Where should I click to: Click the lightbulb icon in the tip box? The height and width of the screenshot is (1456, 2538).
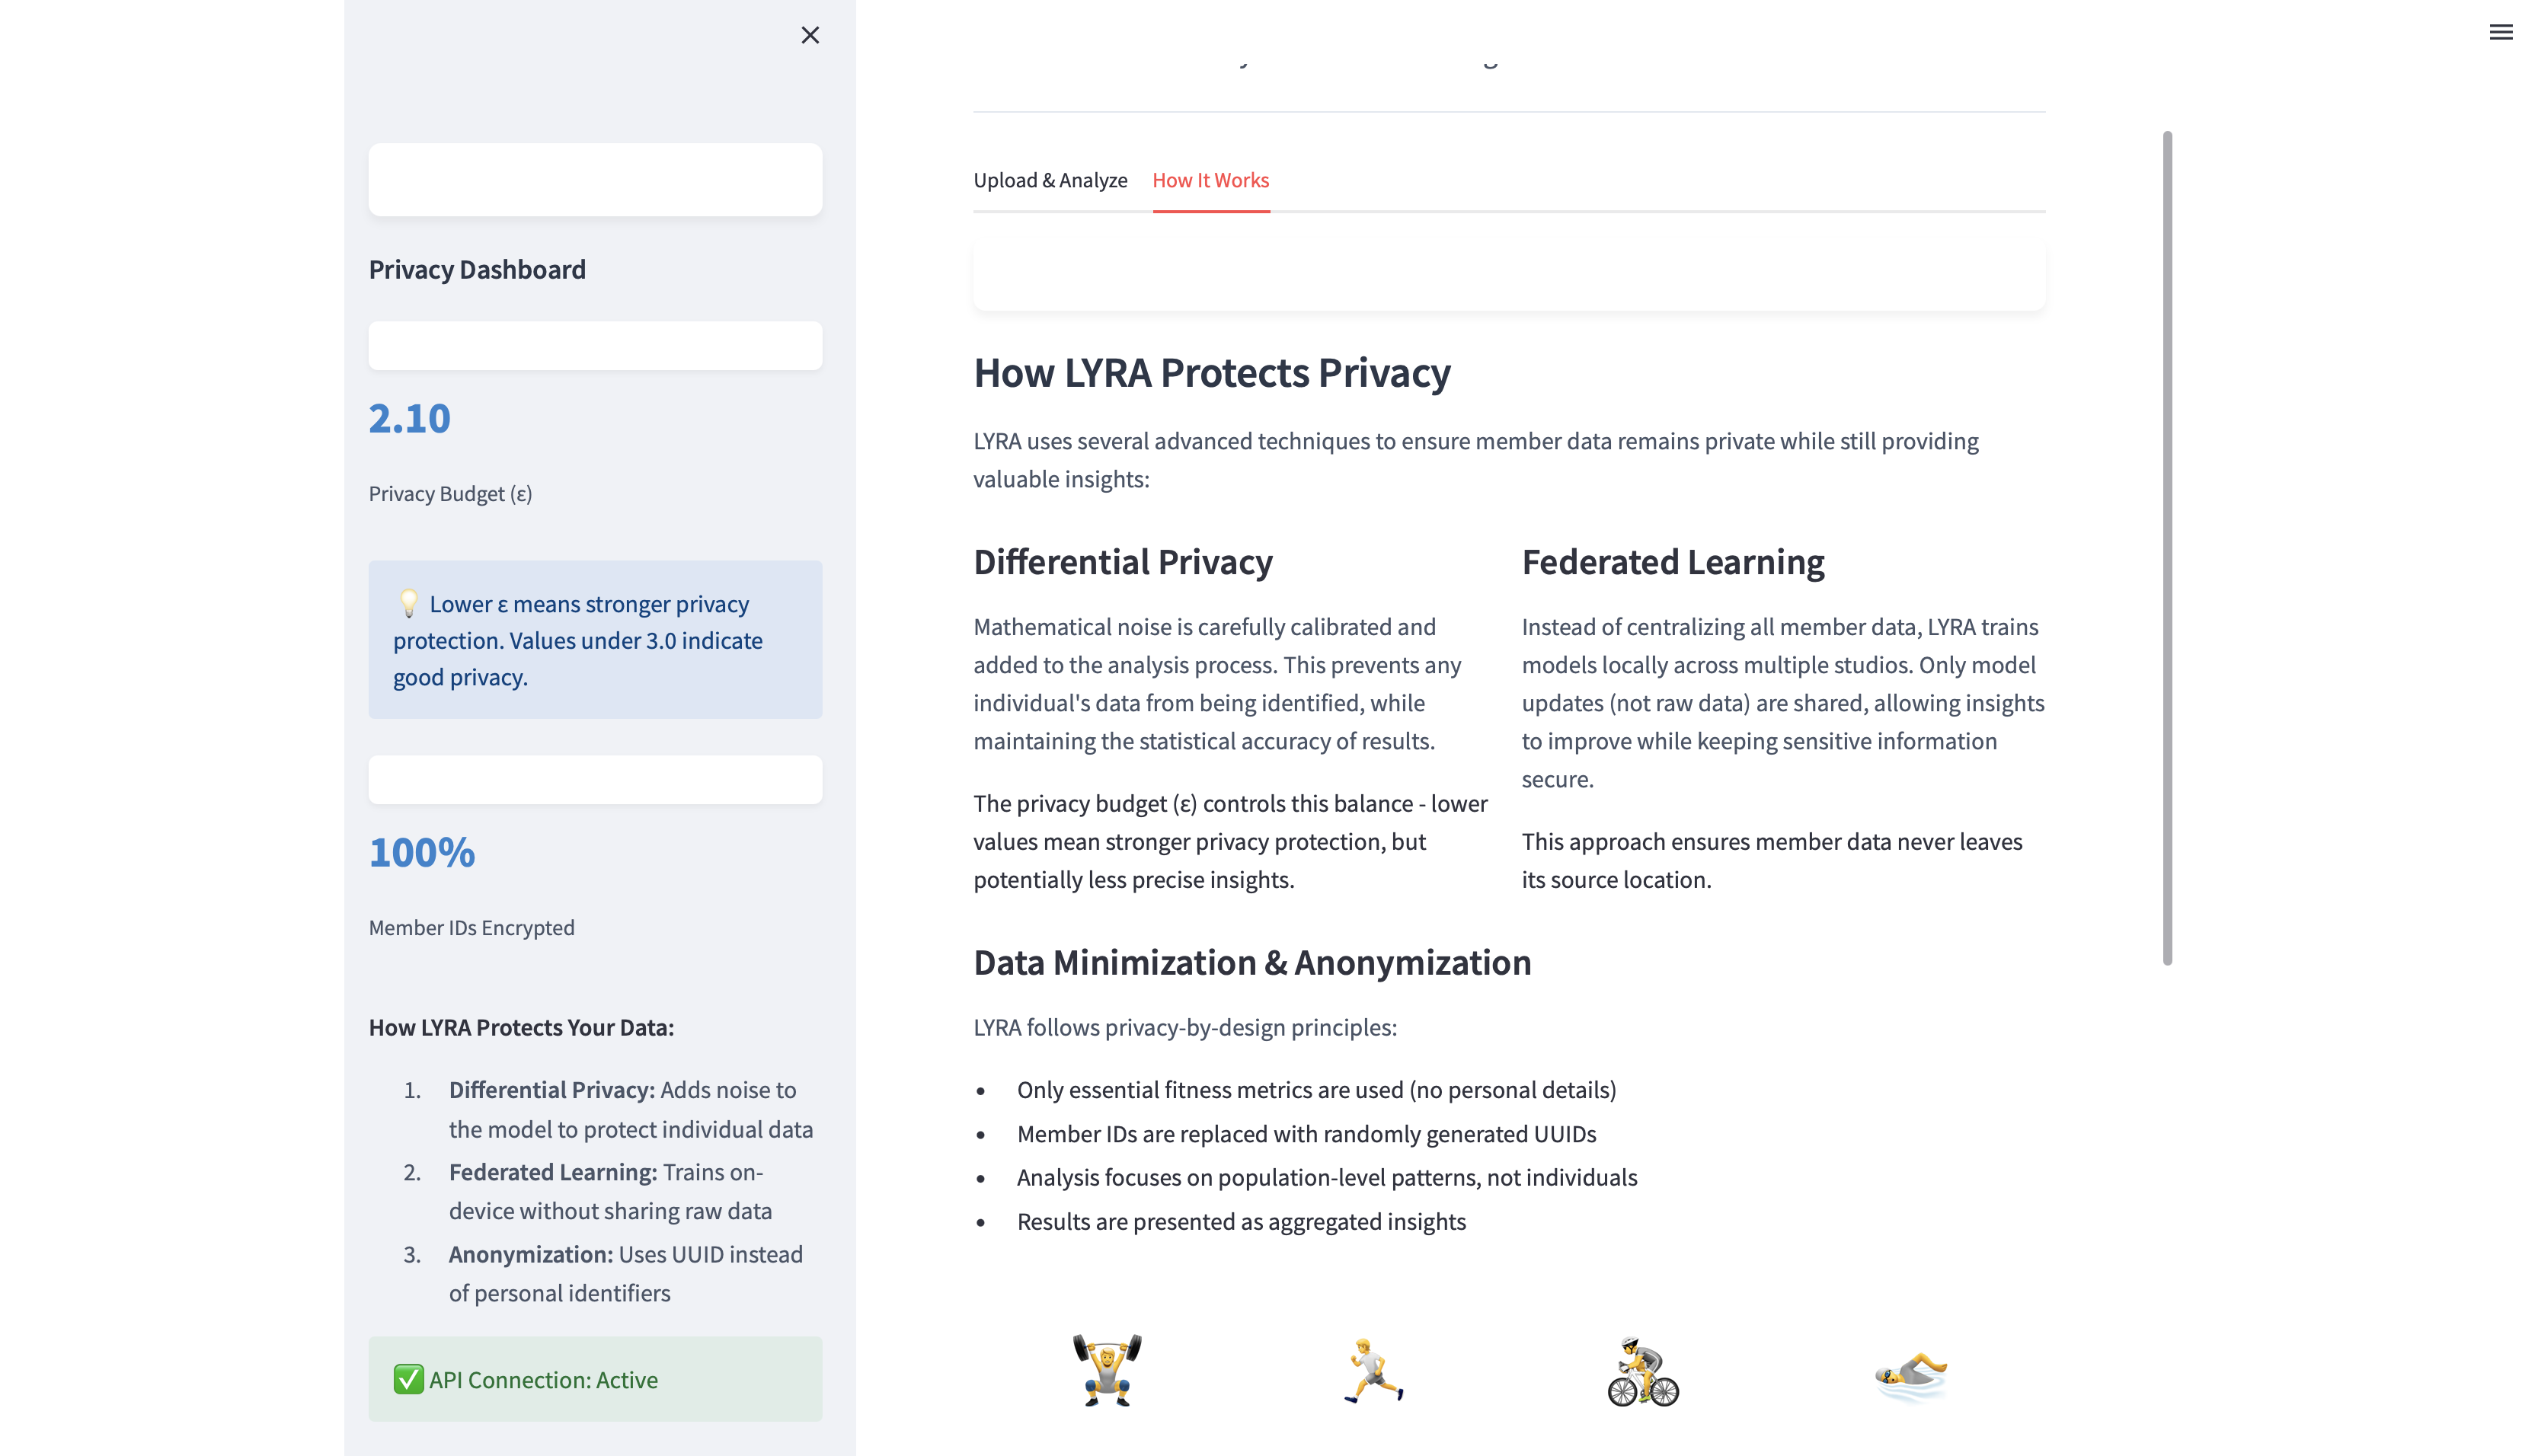click(408, 603)
